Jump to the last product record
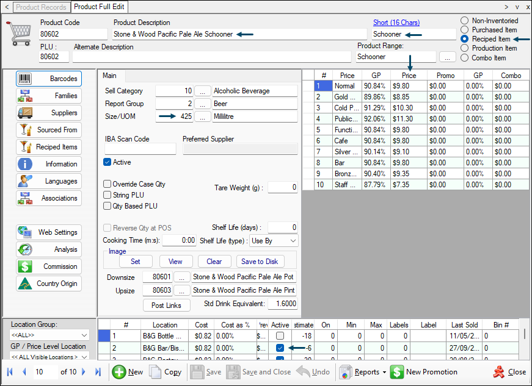Screen dimensions: 532x386 click(x=98, y=372)
